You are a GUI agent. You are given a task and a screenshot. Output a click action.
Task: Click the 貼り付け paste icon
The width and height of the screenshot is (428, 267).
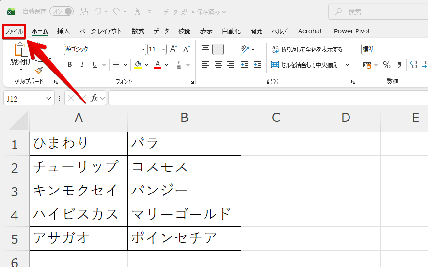21,50
